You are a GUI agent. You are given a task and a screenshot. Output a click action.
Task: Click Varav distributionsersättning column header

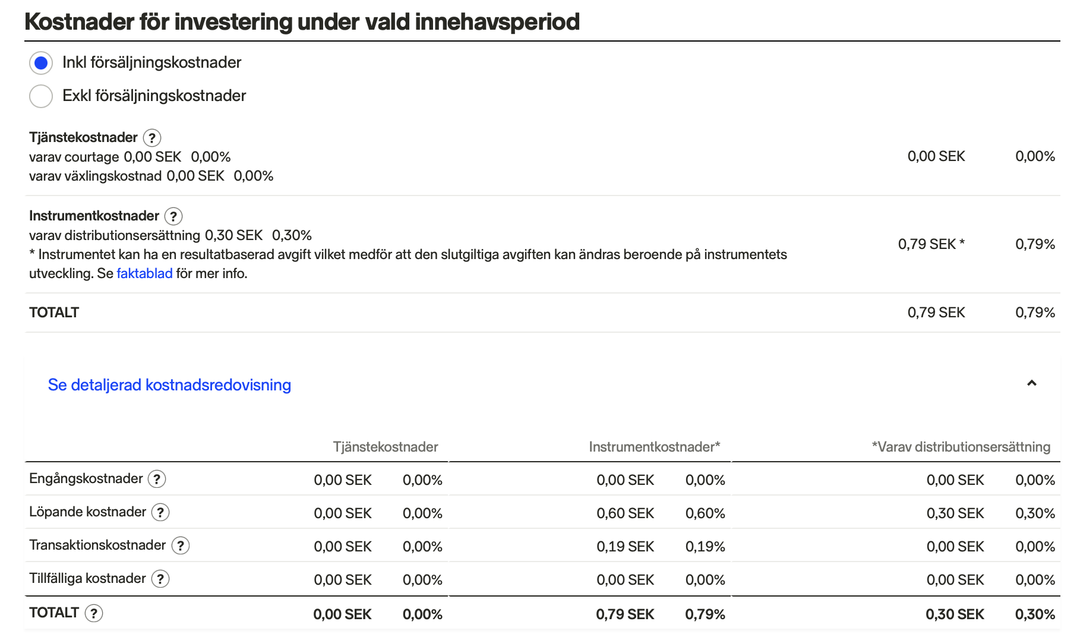[x=961, y=447]
